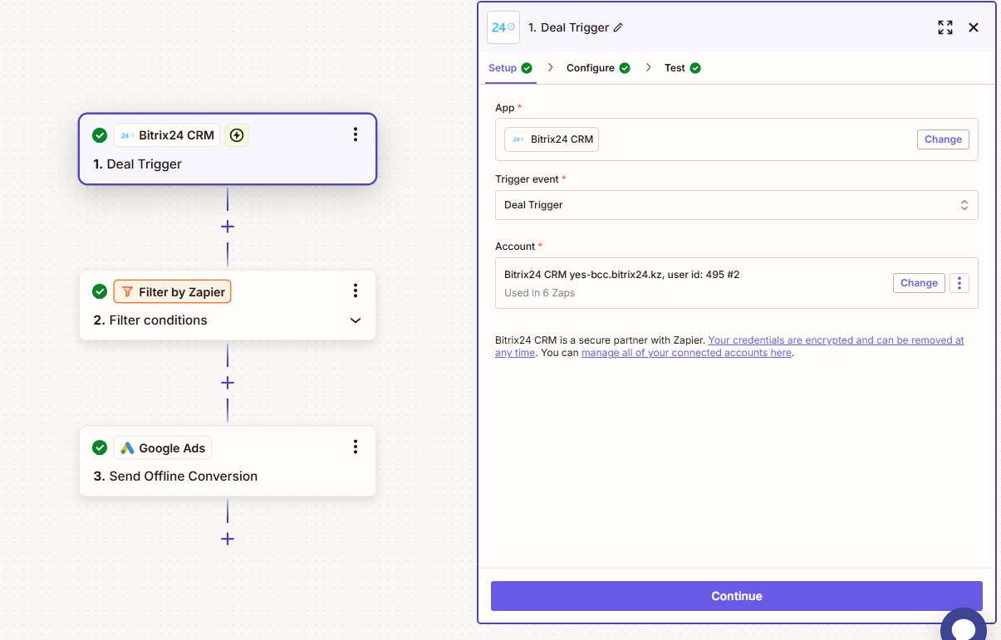
Task: Open the Trigger event dropdown
Action: tap(737, 205)
